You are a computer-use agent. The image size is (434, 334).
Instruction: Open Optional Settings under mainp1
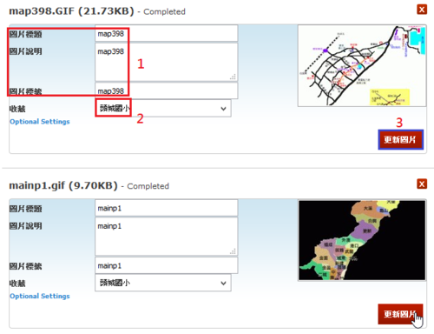(40, 296)
